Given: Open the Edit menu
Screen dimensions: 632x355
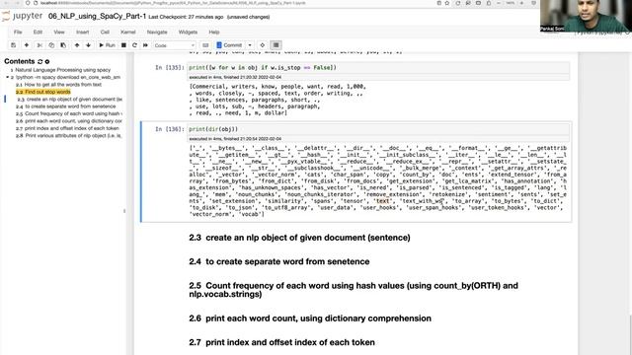Looking at the screenshot, I should [x=38, y=32].
